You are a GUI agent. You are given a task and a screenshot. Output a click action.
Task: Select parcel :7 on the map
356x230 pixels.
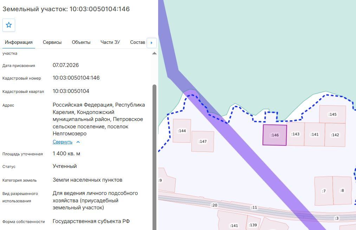click(x=324, y=191)
